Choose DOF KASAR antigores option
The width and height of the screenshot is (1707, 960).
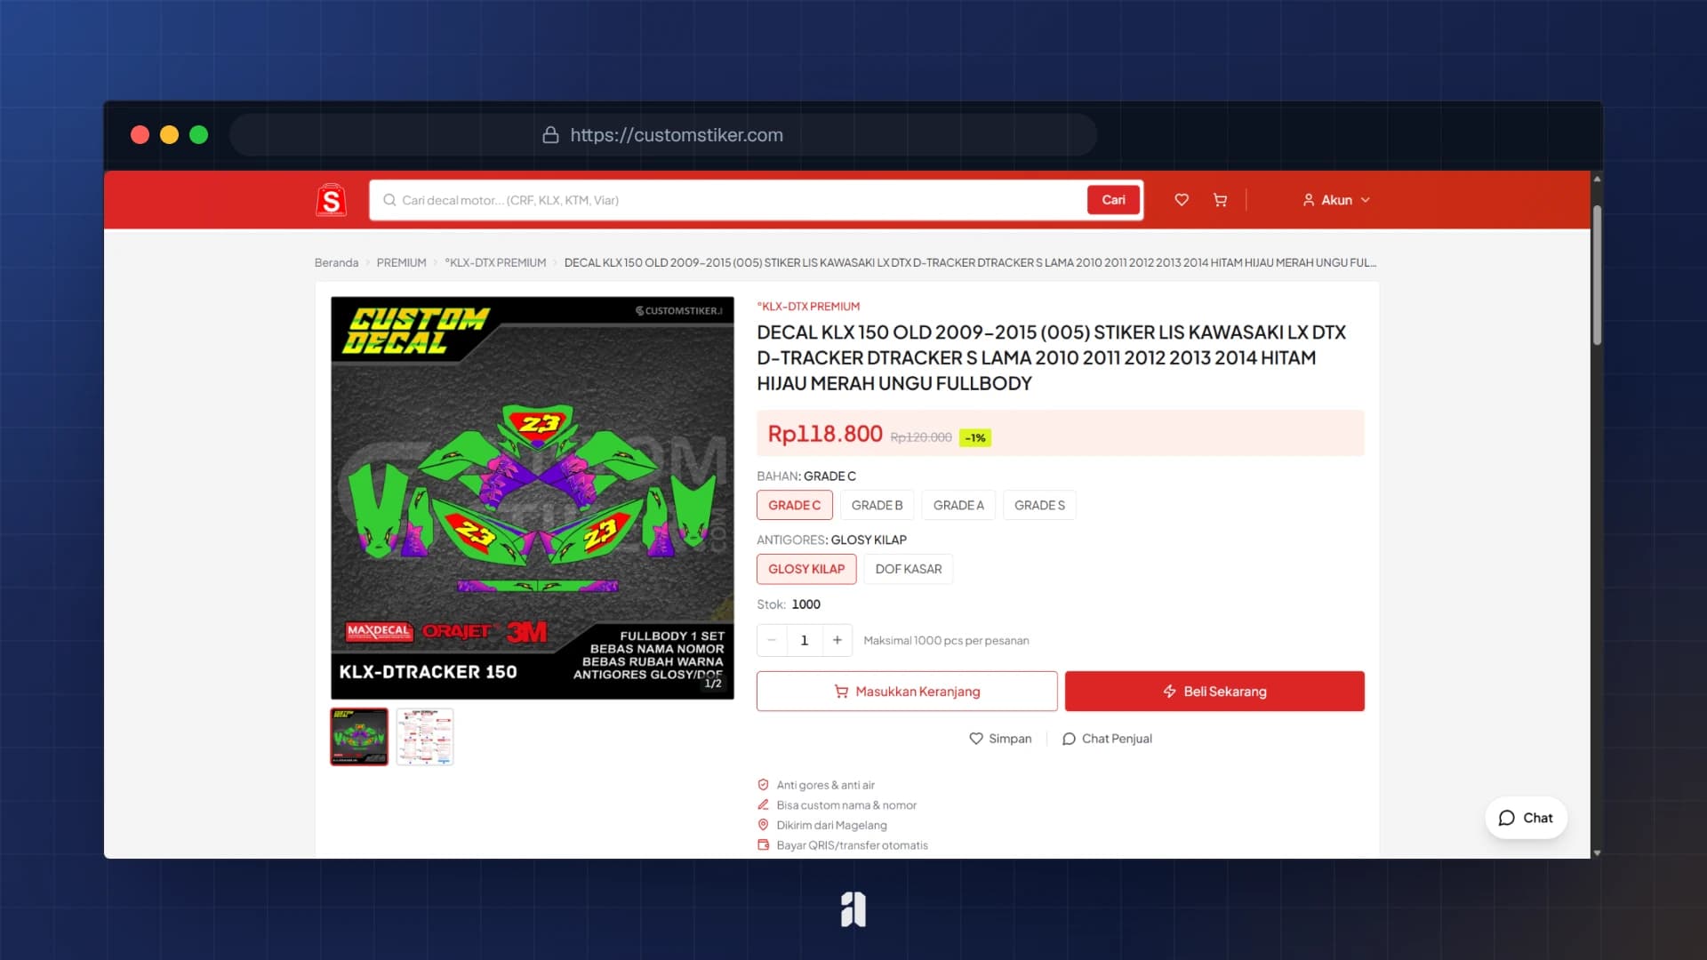coord(908,569)
